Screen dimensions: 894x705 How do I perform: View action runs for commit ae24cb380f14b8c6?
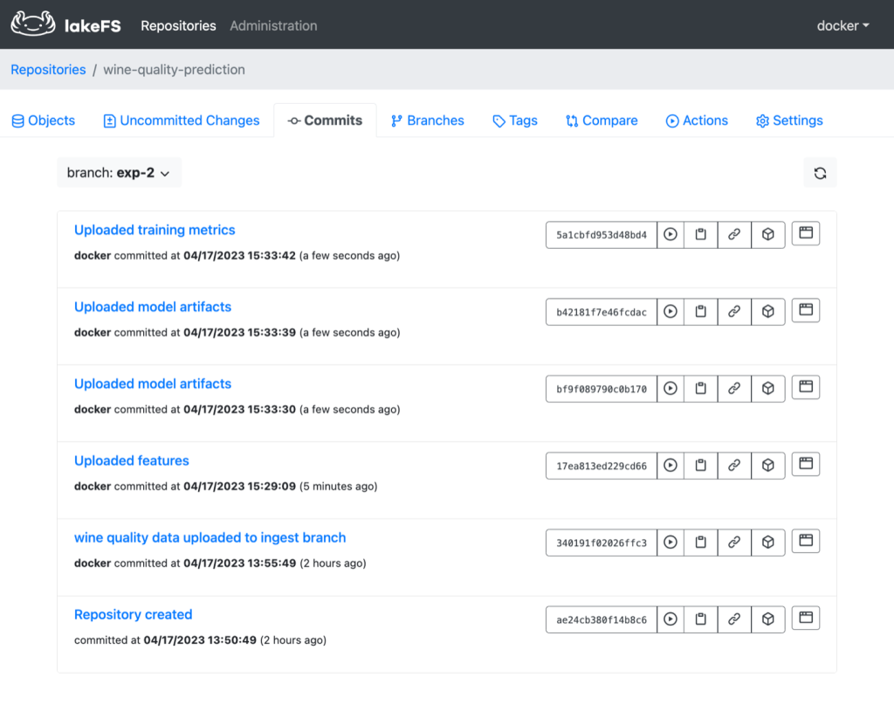pos(670,619)
